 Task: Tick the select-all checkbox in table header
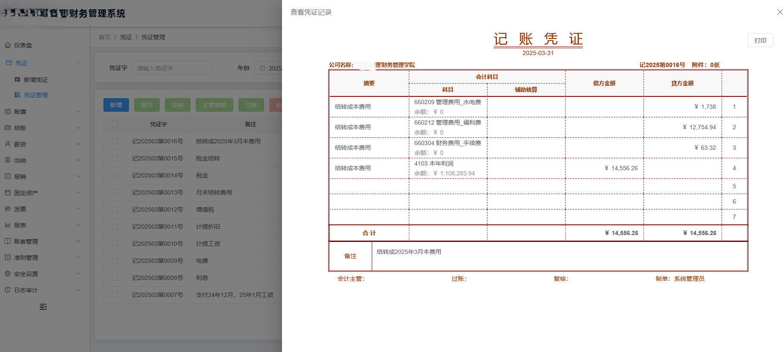pyautogui.click(x=115, y=124)
